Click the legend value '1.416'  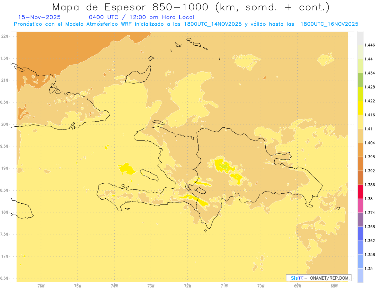369,115
